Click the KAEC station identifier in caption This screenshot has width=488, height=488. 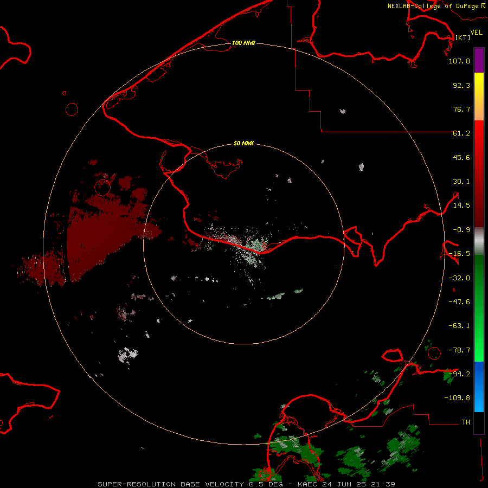308,484
